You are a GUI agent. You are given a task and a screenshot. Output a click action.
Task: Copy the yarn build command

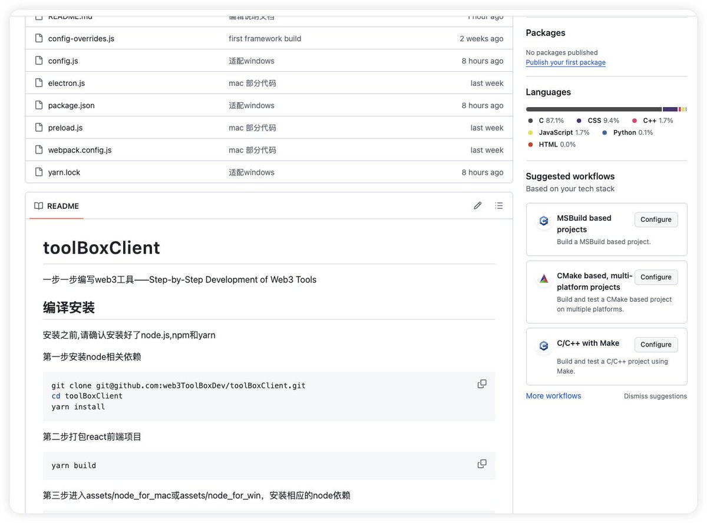tap(482, 463)
